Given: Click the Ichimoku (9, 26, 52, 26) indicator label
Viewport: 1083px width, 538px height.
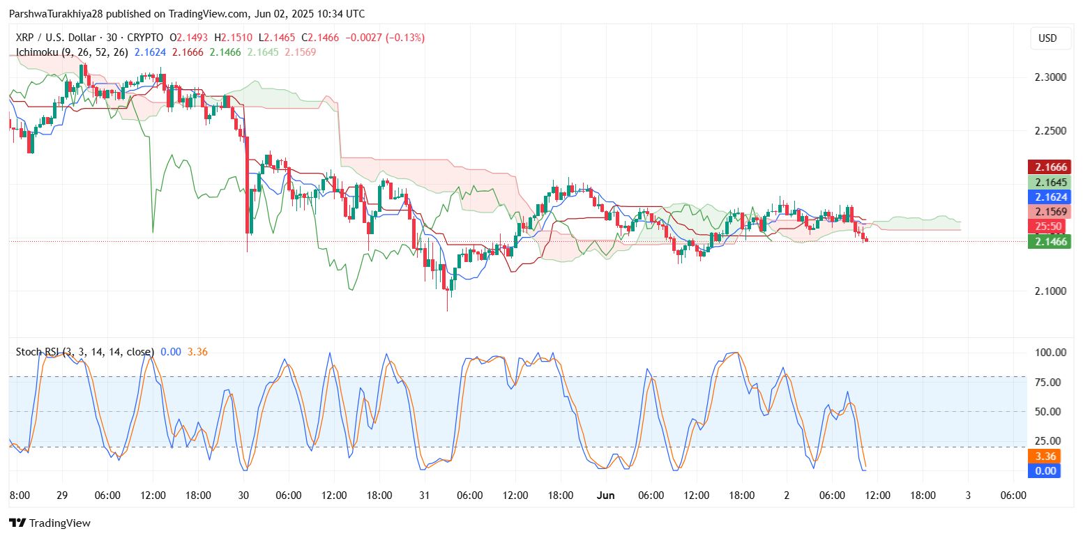Looking at the screenshot, I should coord(73,52).
